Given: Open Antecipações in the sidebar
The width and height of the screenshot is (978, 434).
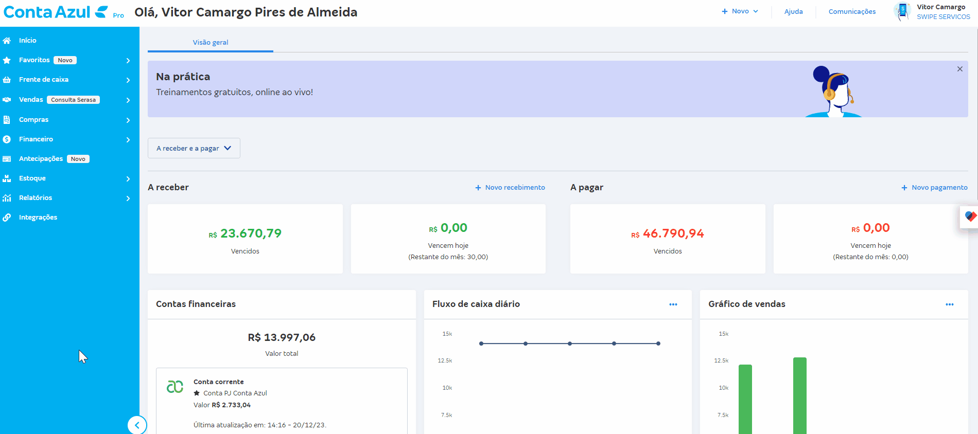Looking at the screenshot, I should tap(41, 159).
